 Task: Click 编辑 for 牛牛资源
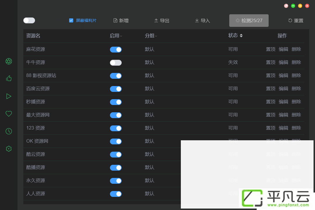coord(283,62)
